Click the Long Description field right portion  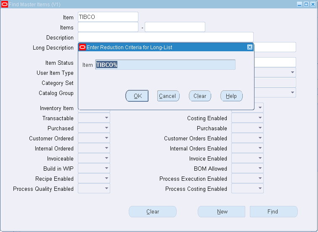click(x=275, y=47)
